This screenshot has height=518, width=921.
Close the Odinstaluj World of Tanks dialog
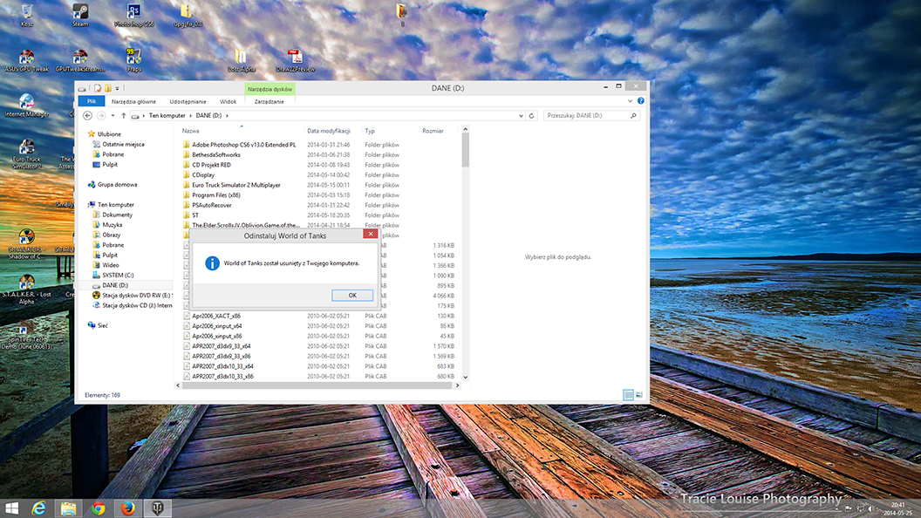(x=370, y=234)
